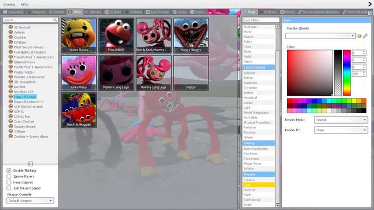Select the Material tool
The image size is (374, 210).
(259, 190)
